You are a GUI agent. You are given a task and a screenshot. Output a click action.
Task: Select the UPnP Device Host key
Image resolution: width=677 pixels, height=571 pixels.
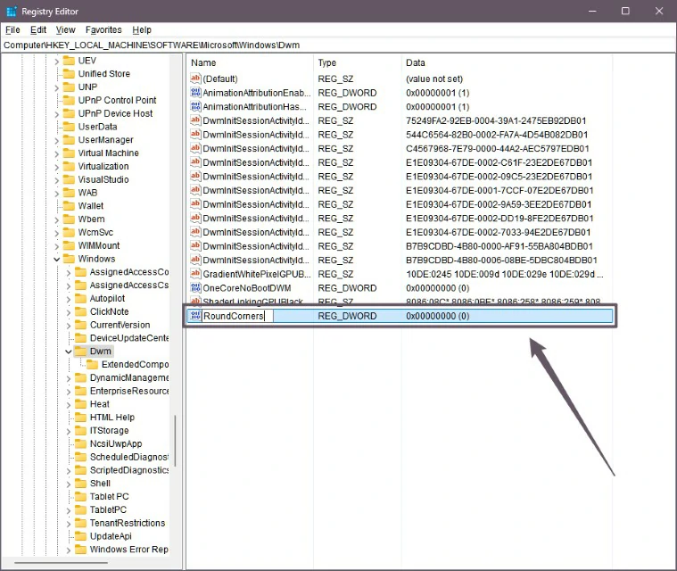pos(115,113)
